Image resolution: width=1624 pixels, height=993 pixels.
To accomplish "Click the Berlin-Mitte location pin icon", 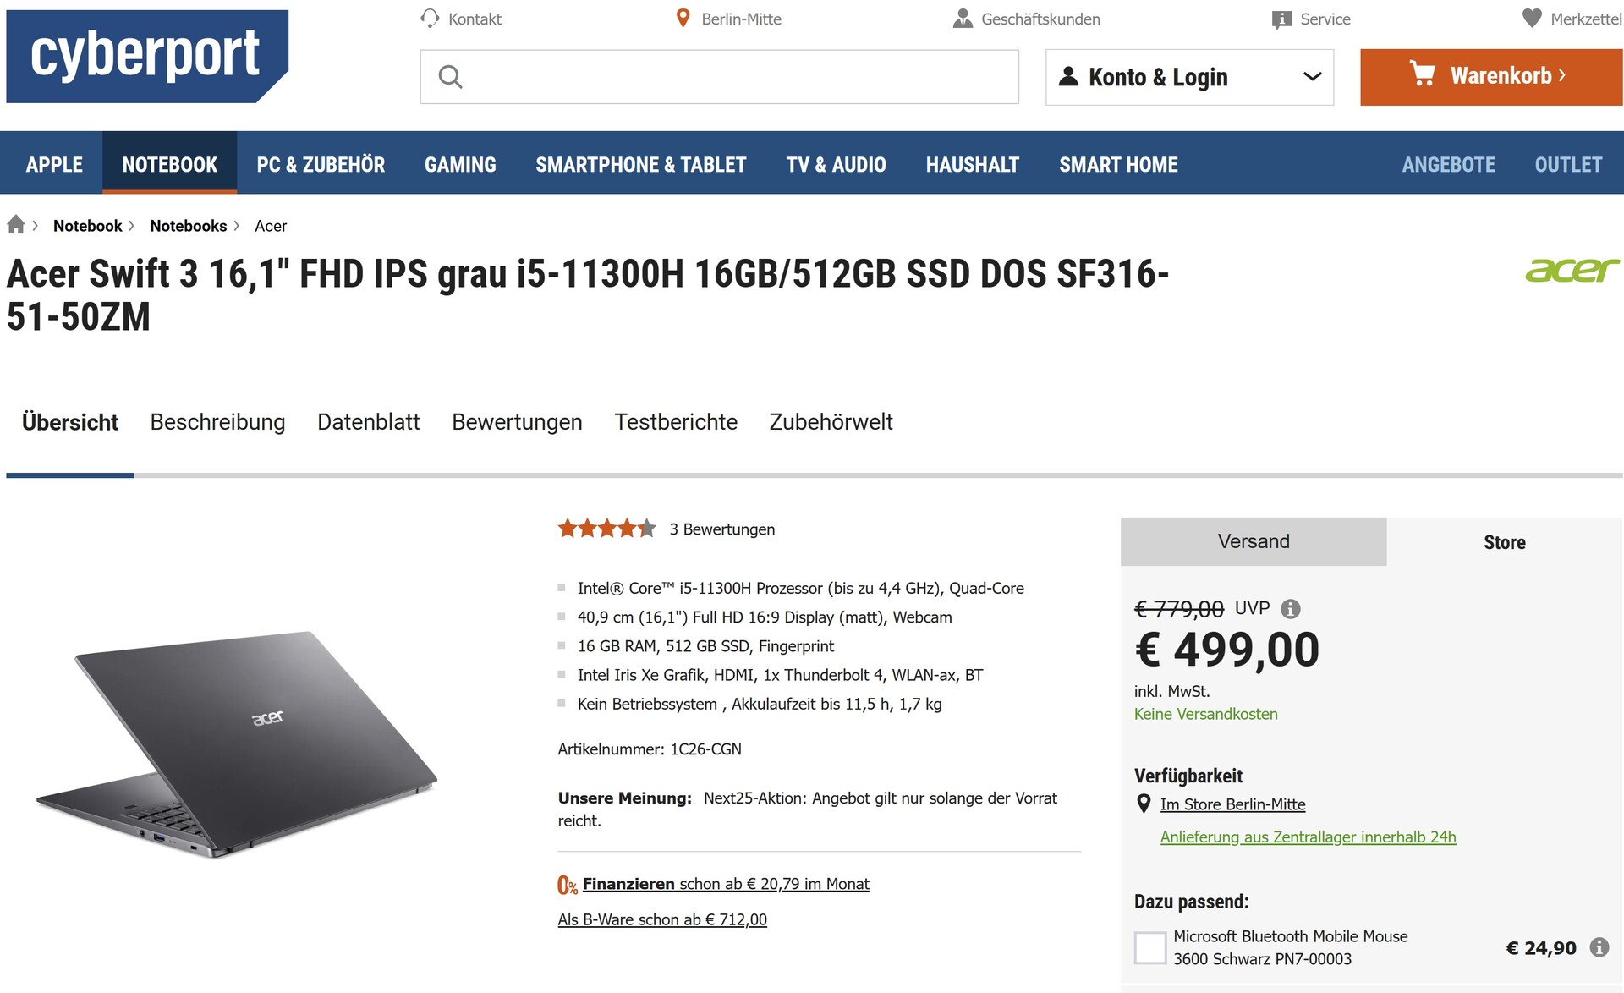I will tap(683, 19).
